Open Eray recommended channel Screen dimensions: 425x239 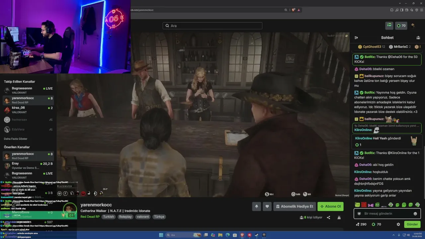[28, 166]
